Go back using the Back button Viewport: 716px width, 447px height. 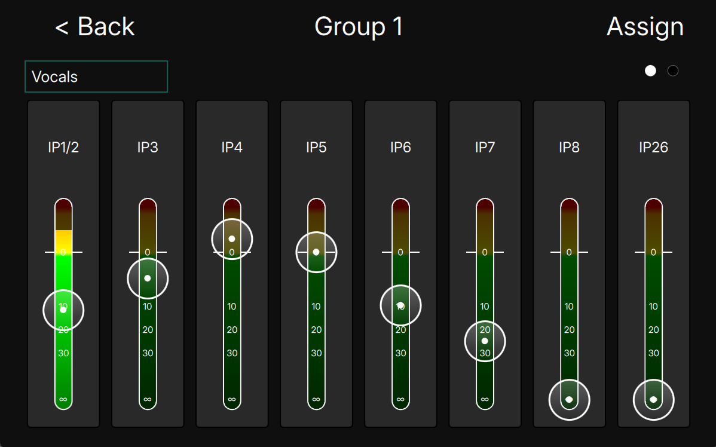95,27
